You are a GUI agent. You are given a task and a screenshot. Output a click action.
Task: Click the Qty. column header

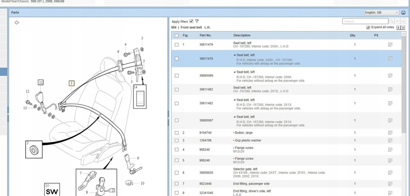pos(353,35)
